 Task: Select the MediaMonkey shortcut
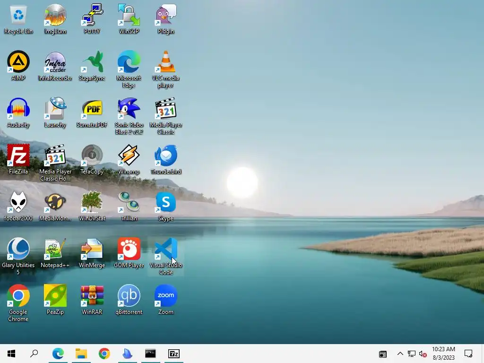point(55,206)
